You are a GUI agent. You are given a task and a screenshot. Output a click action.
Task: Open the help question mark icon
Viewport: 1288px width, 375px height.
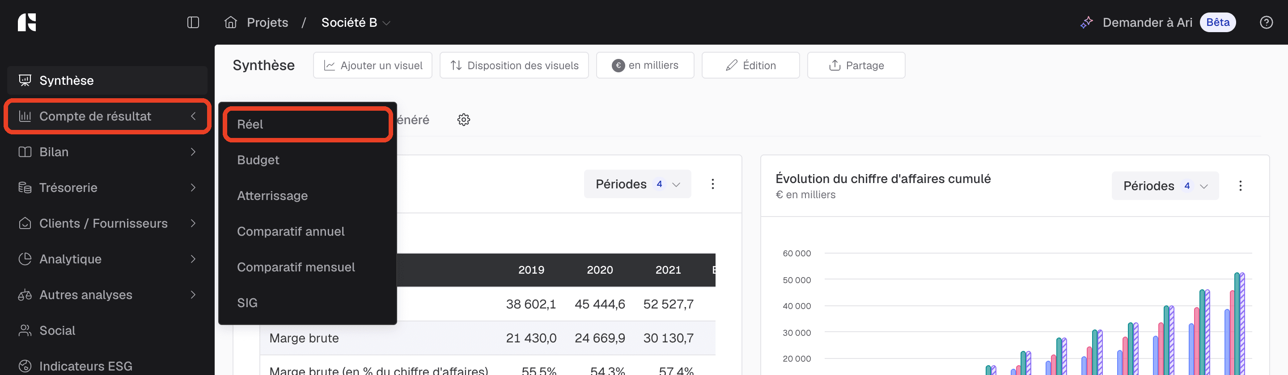(x=1266, y=22)
